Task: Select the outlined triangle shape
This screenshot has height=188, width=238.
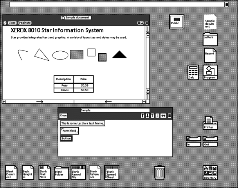Action: click(41, 55)
